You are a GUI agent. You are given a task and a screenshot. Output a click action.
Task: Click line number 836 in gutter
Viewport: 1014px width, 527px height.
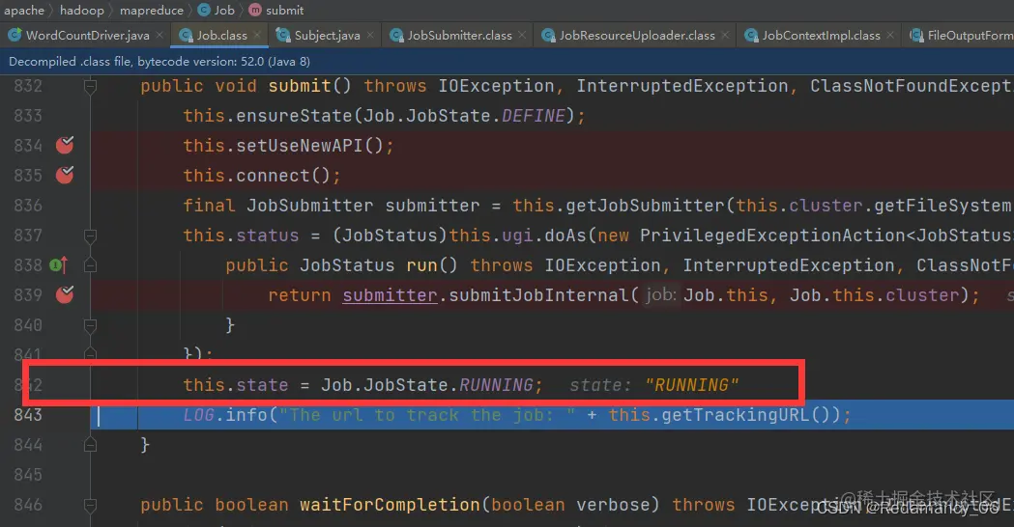pos(28,206)
